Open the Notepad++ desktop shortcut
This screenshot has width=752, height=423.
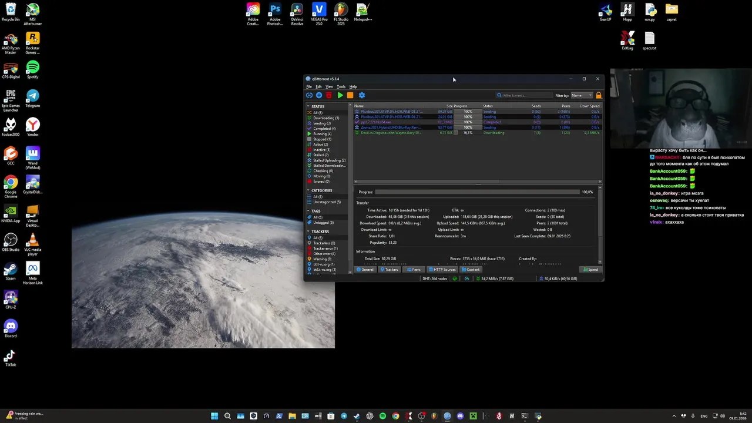[362, 13]
